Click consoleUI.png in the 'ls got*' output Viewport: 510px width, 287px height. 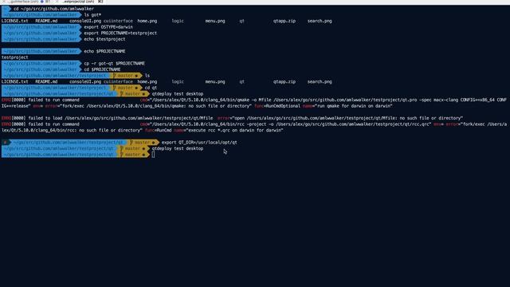tap(85, 21)
